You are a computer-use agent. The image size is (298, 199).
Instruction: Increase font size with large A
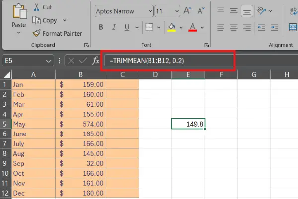(x=187, y=11)
